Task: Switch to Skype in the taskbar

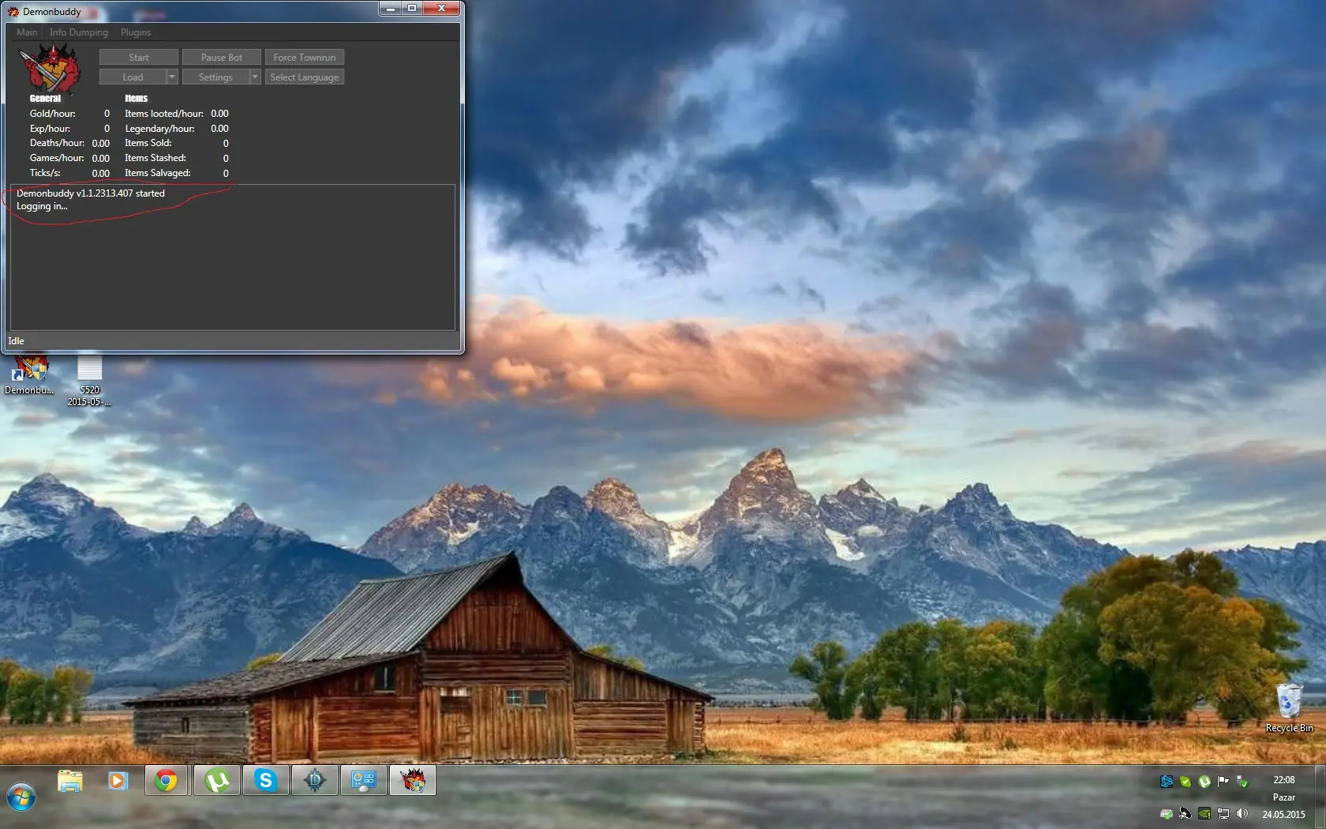Action: click(x=266, y=781)
